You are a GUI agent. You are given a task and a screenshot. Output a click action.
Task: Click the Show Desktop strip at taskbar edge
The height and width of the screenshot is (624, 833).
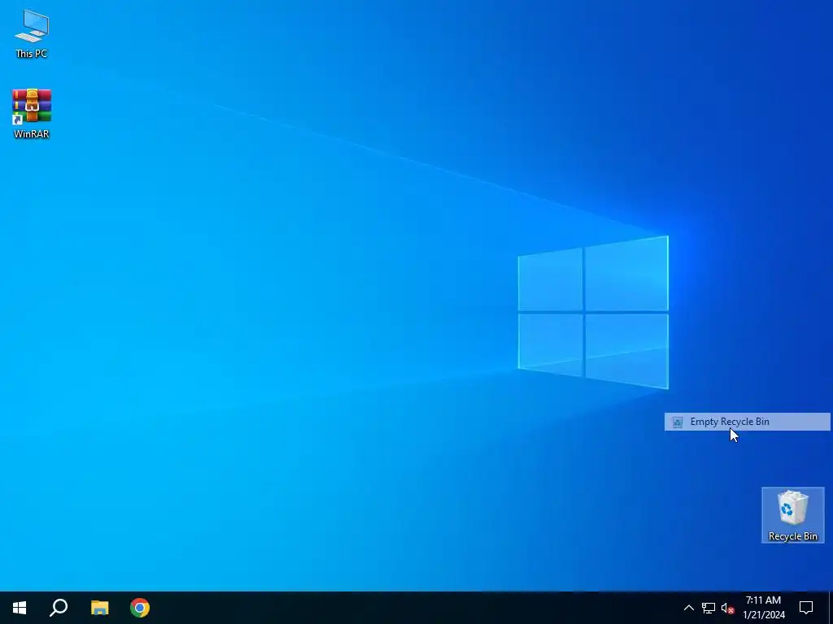pos(831,608)
